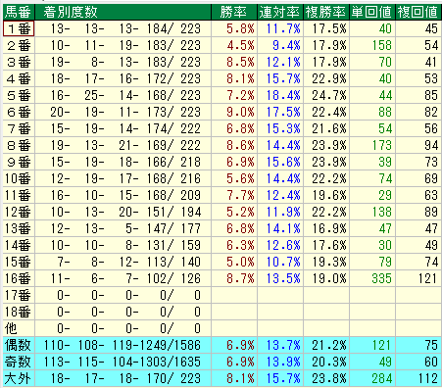Viewport: 442px width, 388px height.
Task: Click the 5.6% win rate in 10番 row
Action: [234, 178]
